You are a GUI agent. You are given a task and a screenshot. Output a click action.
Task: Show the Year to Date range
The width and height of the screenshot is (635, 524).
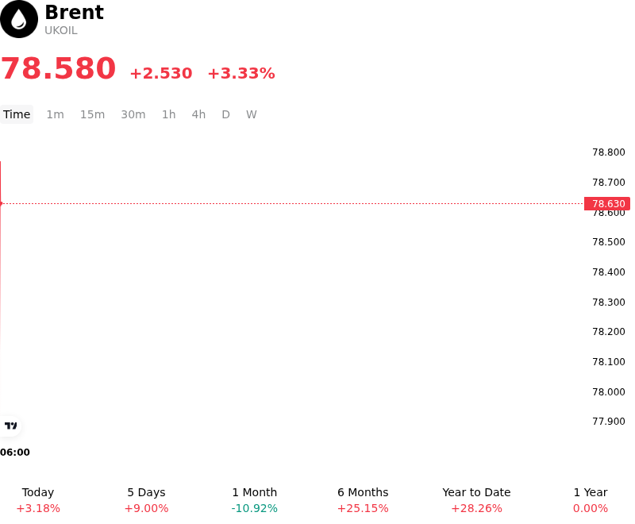tap(476, 500)
